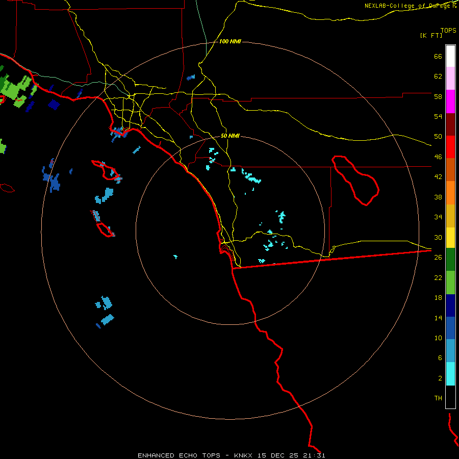Click the KNKX station identifier
The width and height of the screenshot is (459, 459).
coord(243,455)
